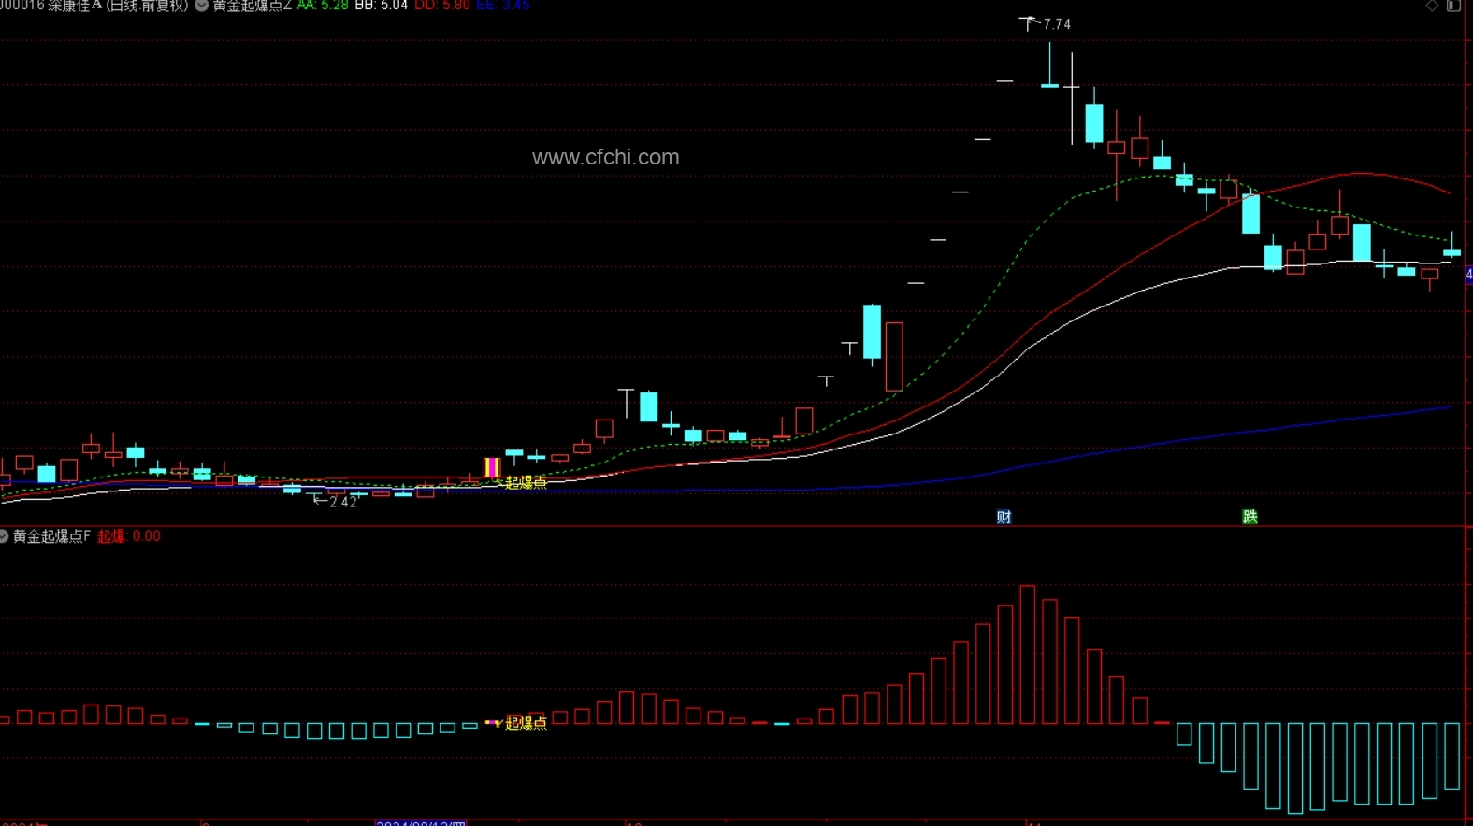1473x826 pixels.
Task: Open the dropdown arrow beside 黄金起爆点Z
Action: point(201,6)
